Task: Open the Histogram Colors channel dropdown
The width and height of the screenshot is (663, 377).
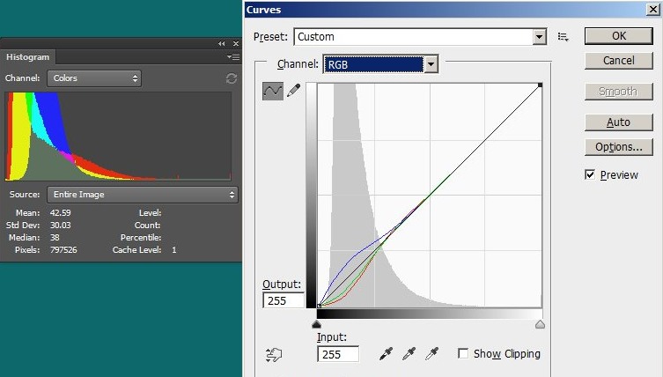Action: (x=93, y=78)
